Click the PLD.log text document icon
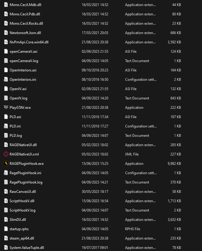 pyautogui.click(x=6, y=135)
